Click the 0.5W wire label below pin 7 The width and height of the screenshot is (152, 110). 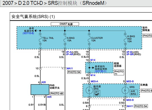86,103
